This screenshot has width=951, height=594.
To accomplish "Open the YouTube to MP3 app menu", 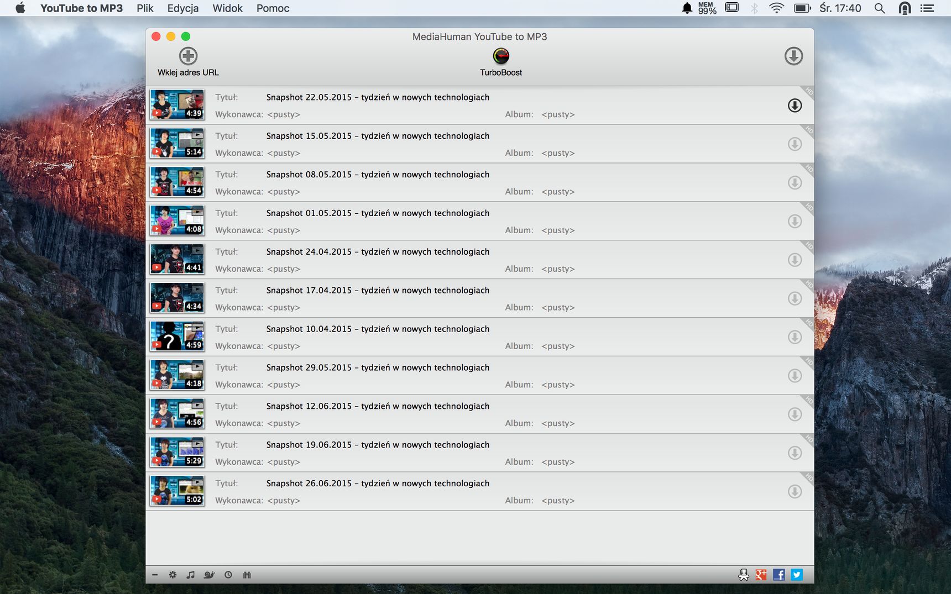I will coord(81,8).
